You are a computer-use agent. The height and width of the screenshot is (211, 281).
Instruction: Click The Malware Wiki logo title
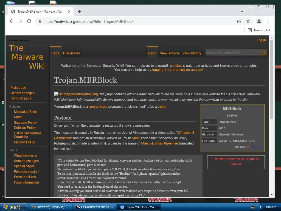tap(27, 57)
